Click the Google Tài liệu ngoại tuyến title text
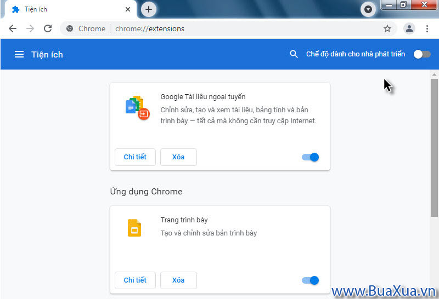 tap(203, 97)
